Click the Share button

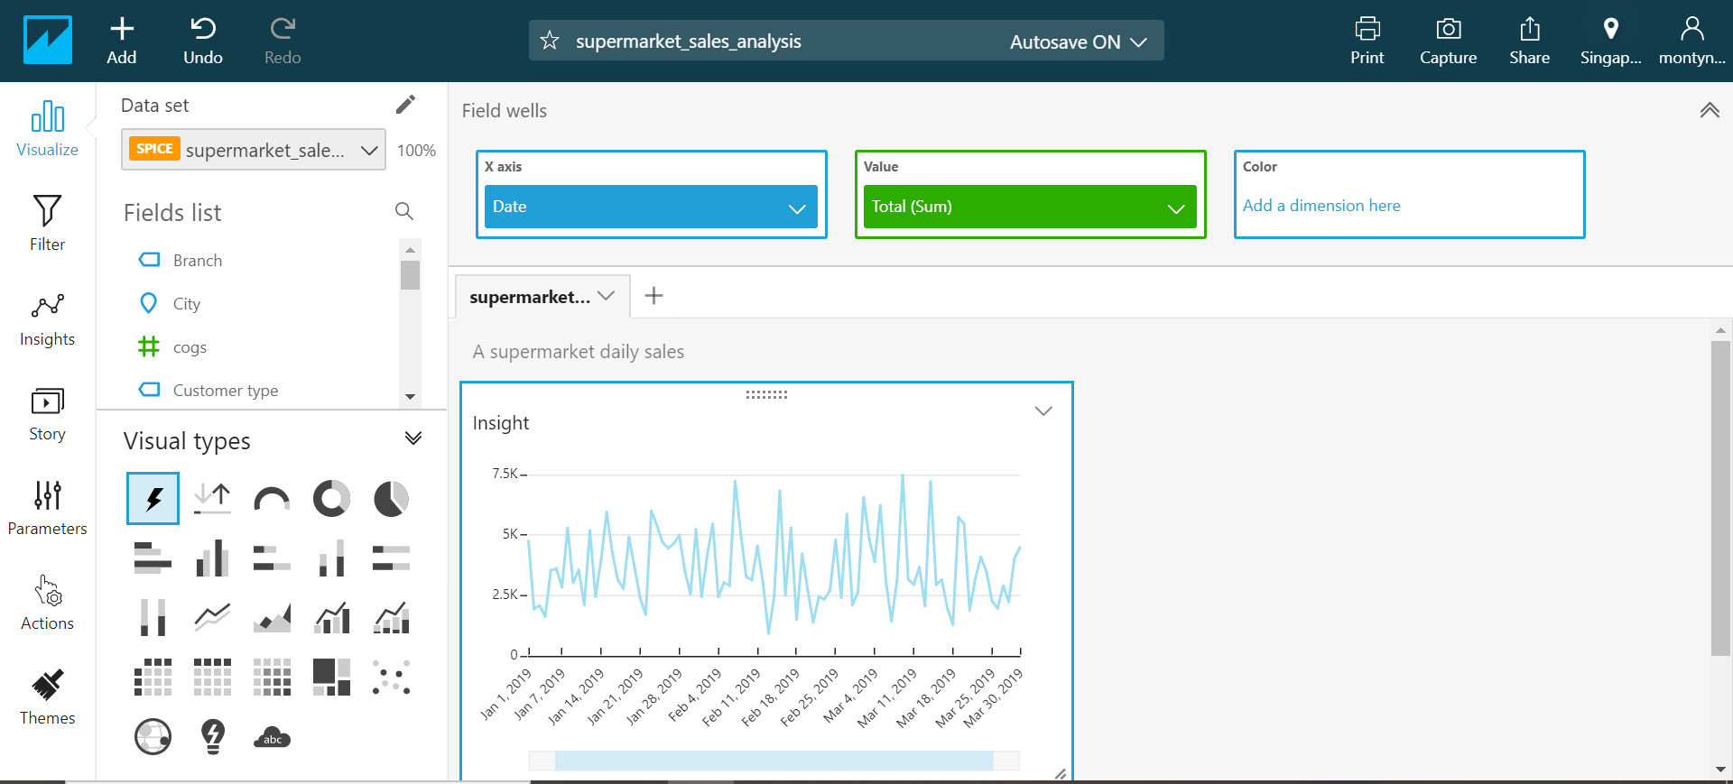pos(1529,41)
